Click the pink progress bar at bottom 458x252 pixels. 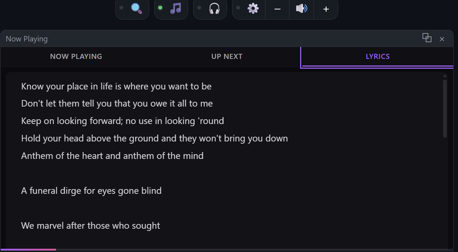28,250
